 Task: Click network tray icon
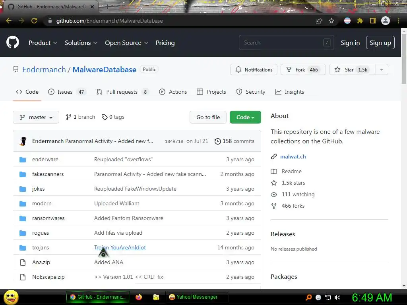[x=328, y=297]
